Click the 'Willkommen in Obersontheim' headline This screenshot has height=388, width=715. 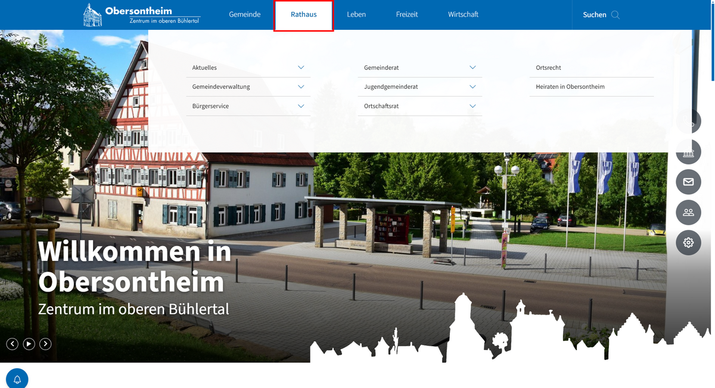tap(135, 266)
